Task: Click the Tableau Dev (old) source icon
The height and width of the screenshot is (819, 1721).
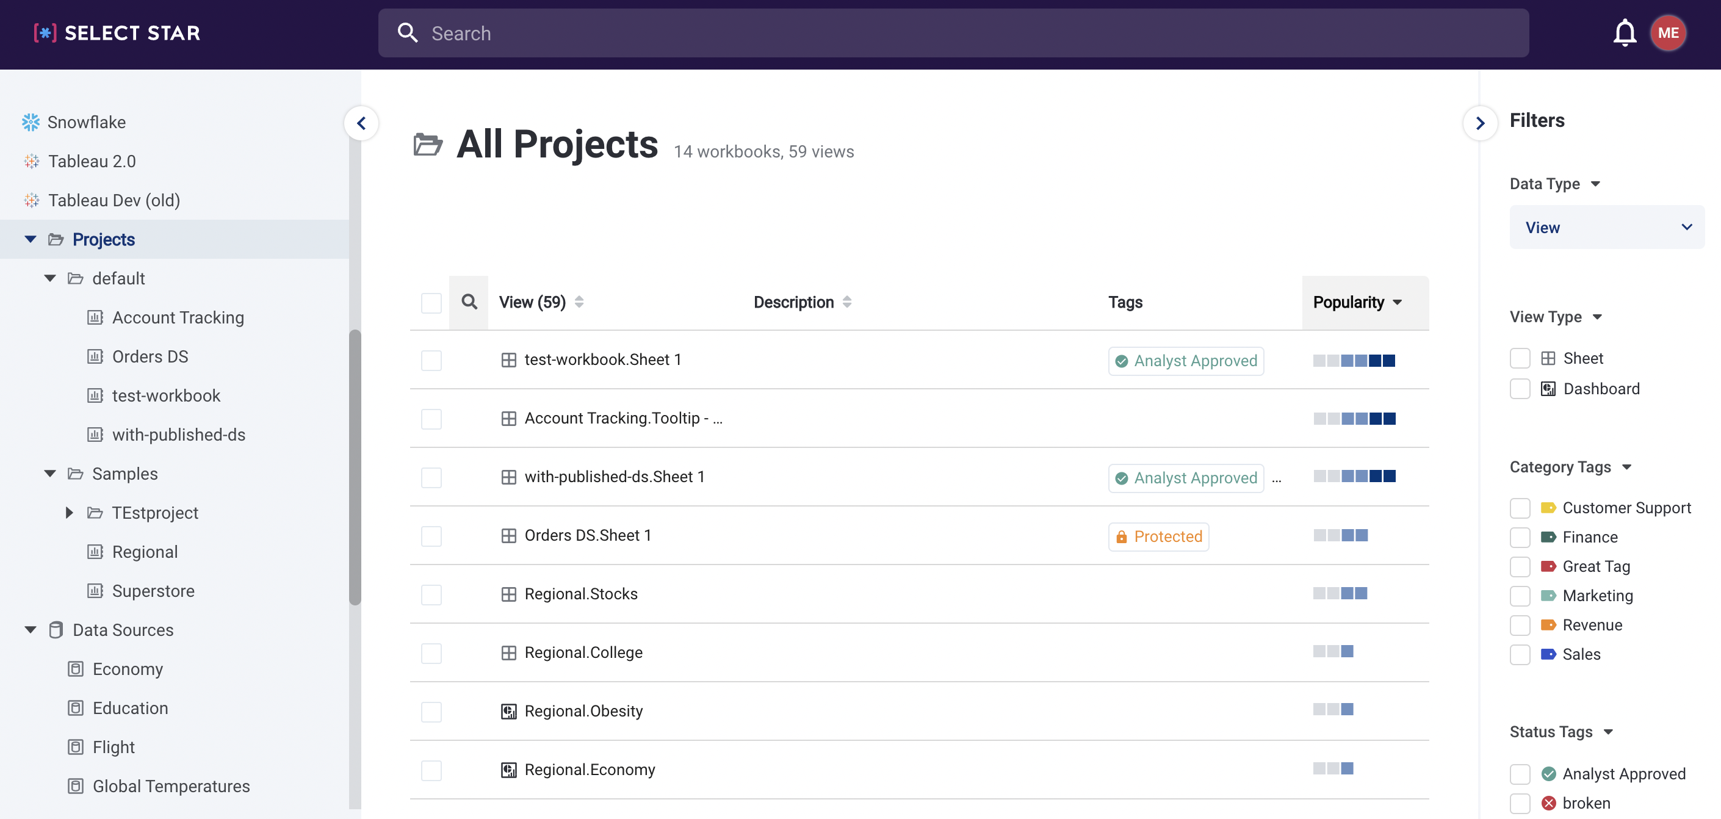Action: pyautogui.click(x=31, y=200)
